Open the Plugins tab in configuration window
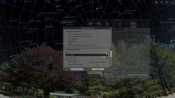Viewport: 175px width, 98px height. point(133,24)
